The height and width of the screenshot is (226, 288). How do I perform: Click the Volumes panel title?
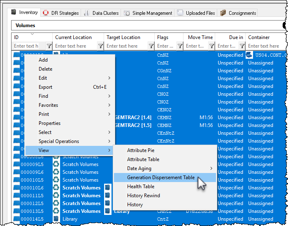pyautogui.click(x=26, y=25)
